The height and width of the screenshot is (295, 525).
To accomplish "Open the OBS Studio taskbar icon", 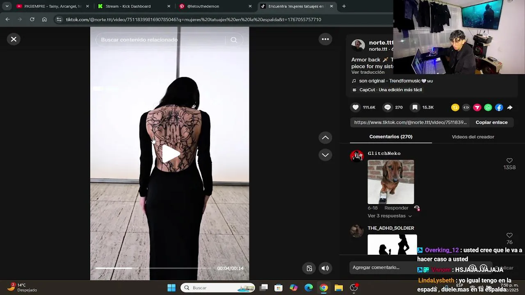I will click(x=354, y=288).
